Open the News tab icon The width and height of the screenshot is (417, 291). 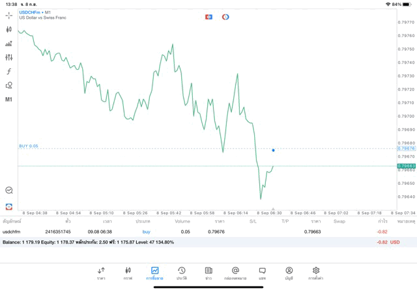click(x=208, y=272)
